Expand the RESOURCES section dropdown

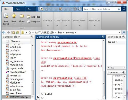tap(94, 25)
